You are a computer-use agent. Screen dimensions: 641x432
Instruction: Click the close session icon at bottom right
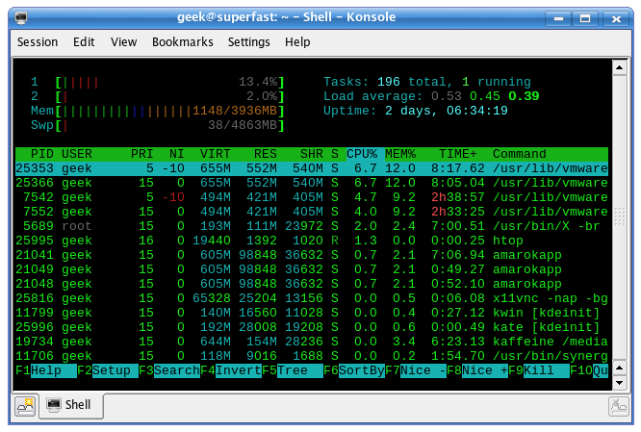[618, 406]
